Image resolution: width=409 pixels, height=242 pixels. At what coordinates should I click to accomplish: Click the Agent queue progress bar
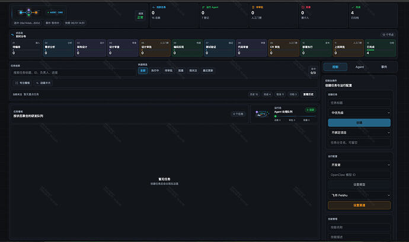(295, 116)
